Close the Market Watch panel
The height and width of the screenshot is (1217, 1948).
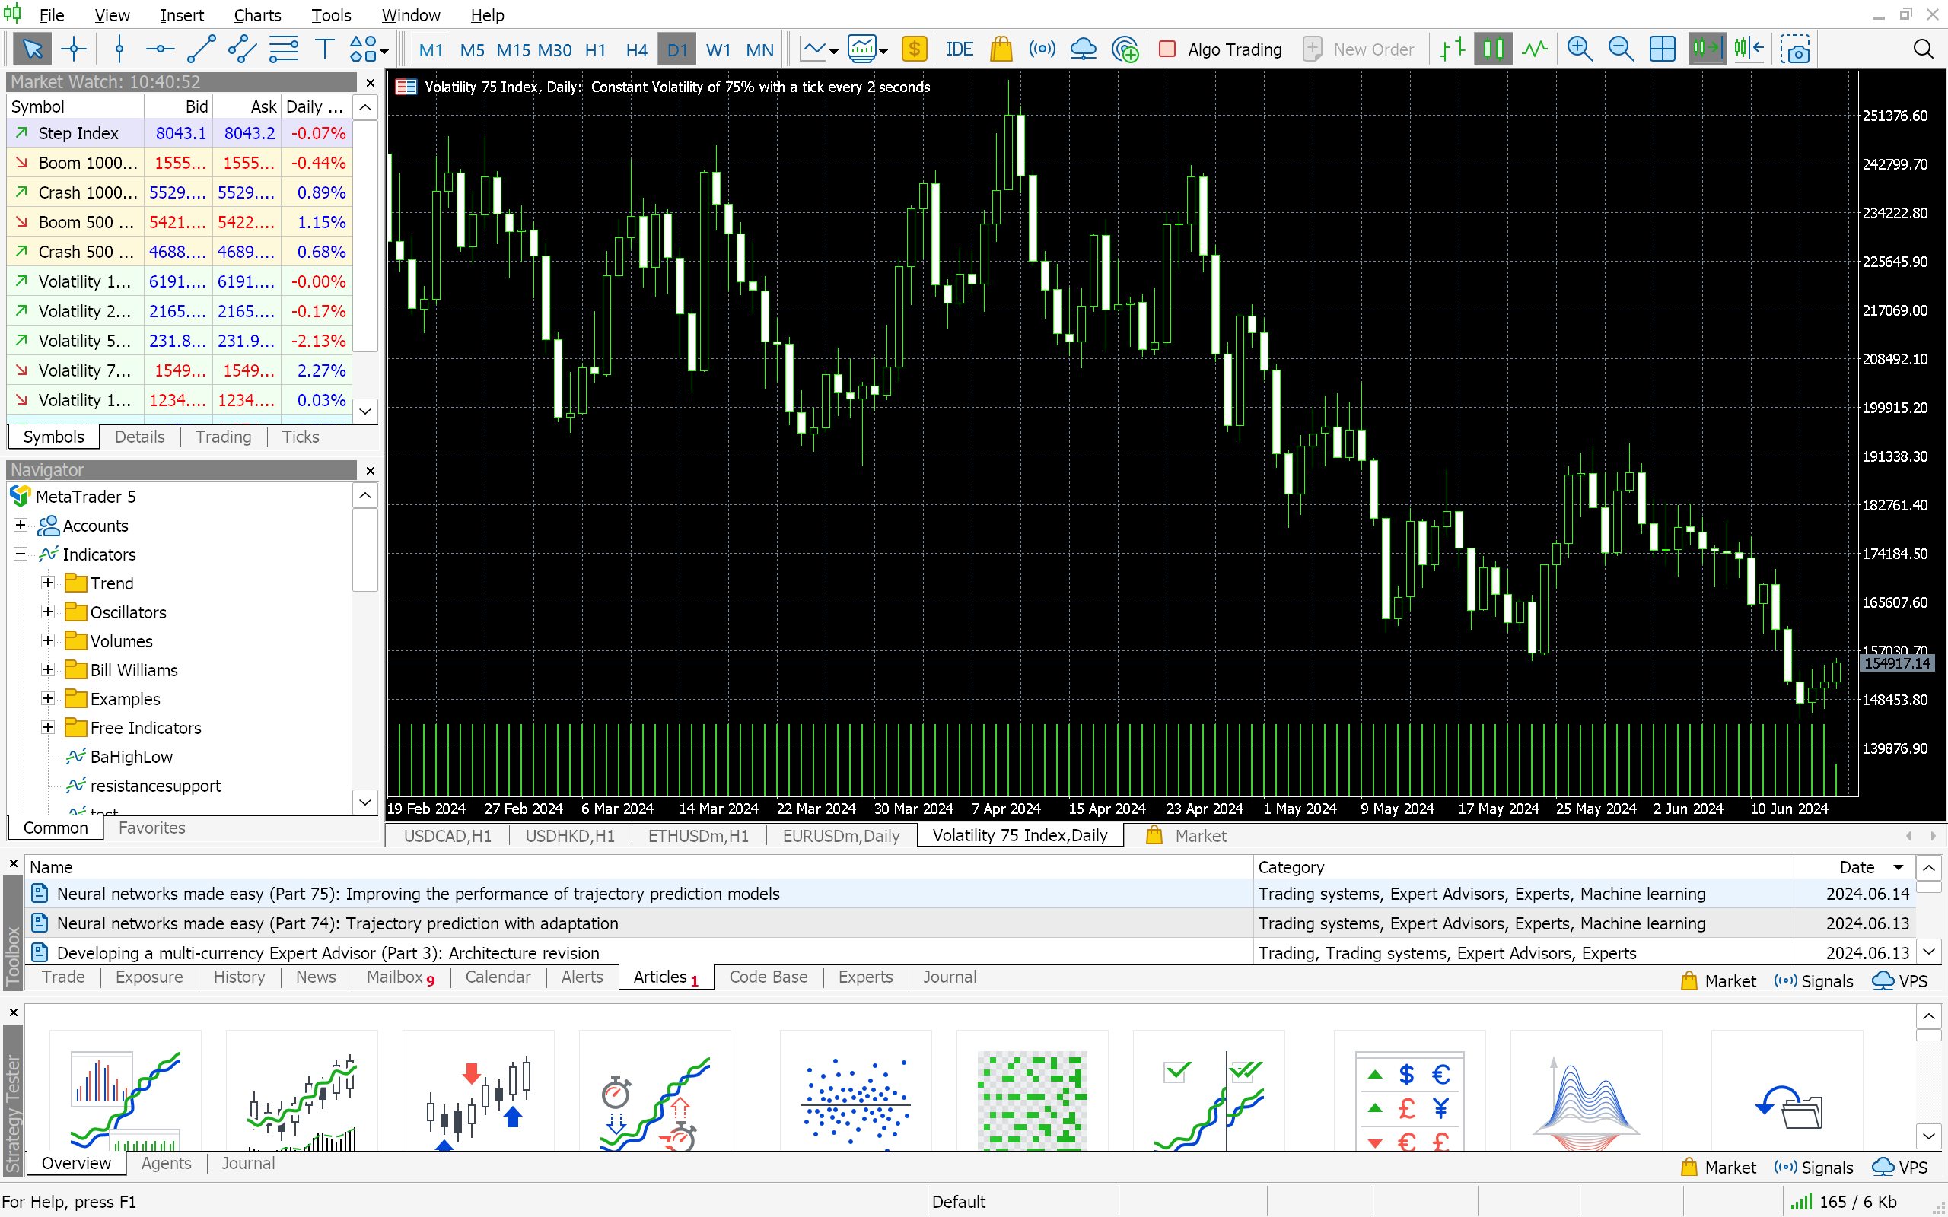point(371,82)
